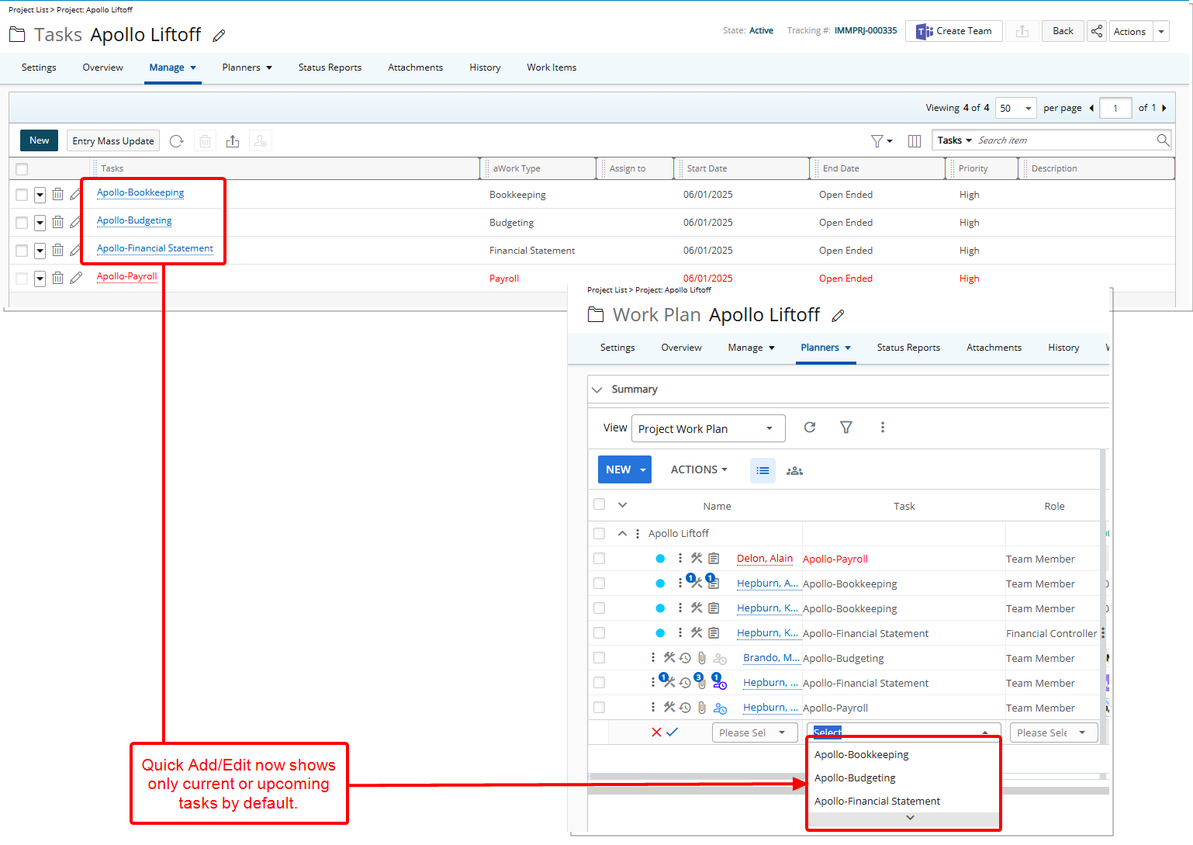1193x845 pixels.
Task: Check the Apollo-Bookkeeping row checkbox
Action: (21, 195)
